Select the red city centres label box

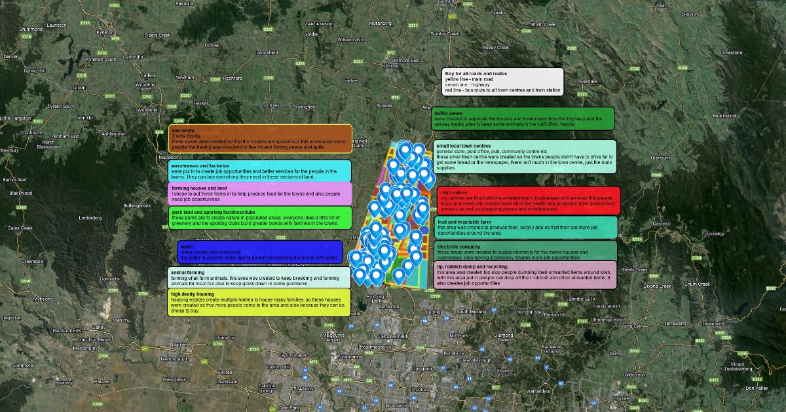coord(528,201)
